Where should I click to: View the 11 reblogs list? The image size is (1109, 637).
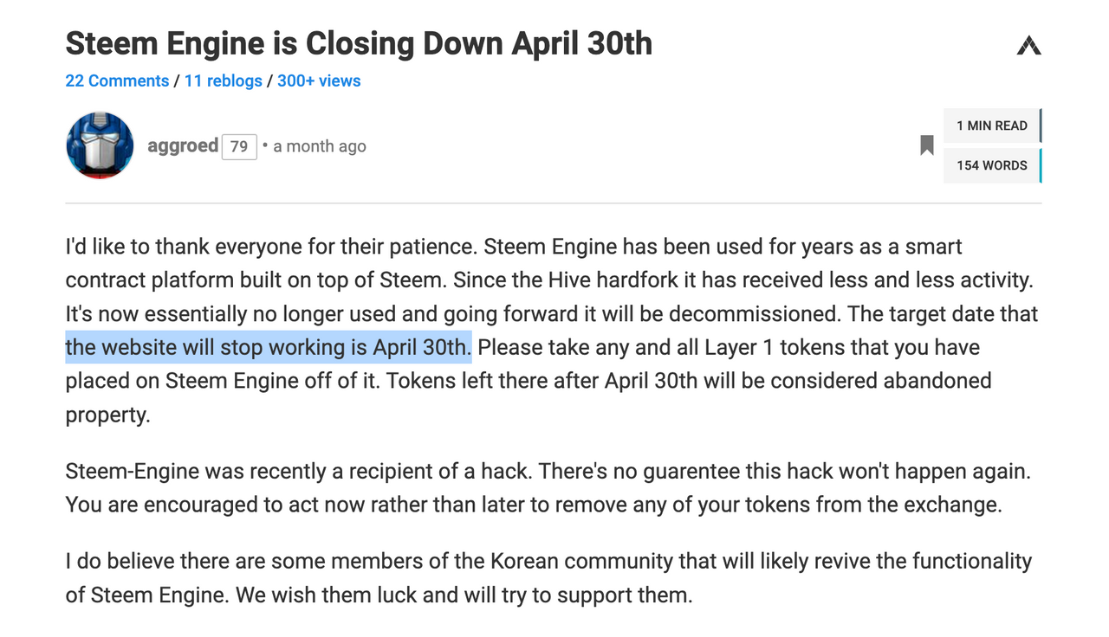[223, 80]
